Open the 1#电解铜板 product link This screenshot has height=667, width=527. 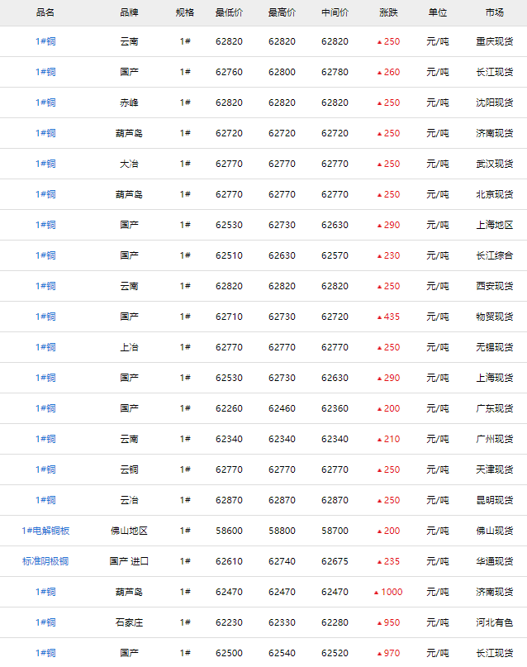[x=45, y=531]
